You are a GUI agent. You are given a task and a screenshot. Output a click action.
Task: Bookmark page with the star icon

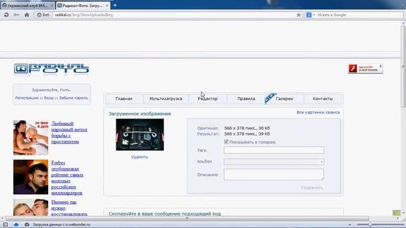coord(299,15)
